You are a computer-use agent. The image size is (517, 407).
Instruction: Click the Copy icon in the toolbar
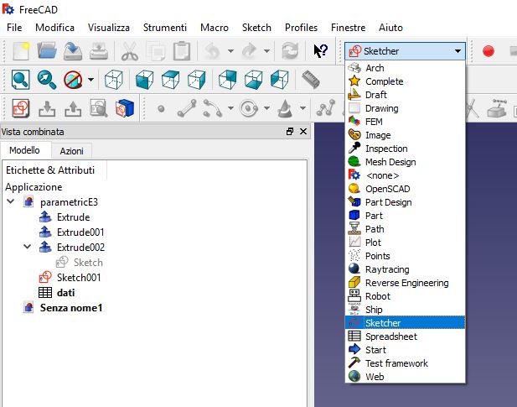pos(156,51)
